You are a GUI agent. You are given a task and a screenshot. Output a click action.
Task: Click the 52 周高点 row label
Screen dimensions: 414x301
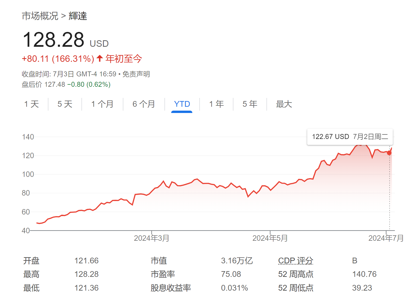point(296,274)
